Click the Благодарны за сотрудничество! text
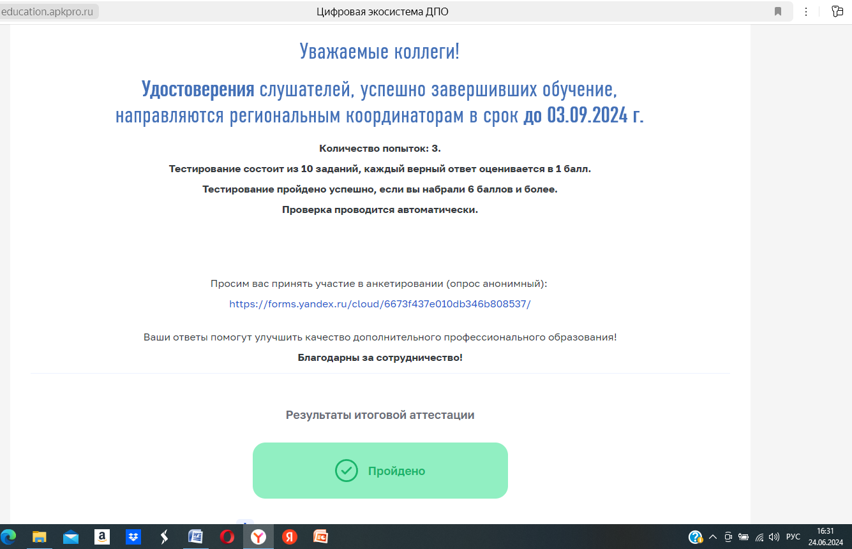The width and height of the screenshot is (852, 549). click(380, 357)
